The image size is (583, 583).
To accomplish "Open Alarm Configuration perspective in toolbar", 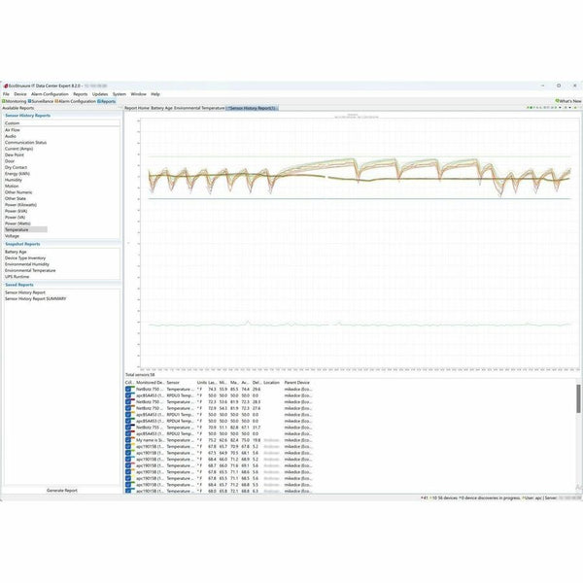I will point(76,101).
